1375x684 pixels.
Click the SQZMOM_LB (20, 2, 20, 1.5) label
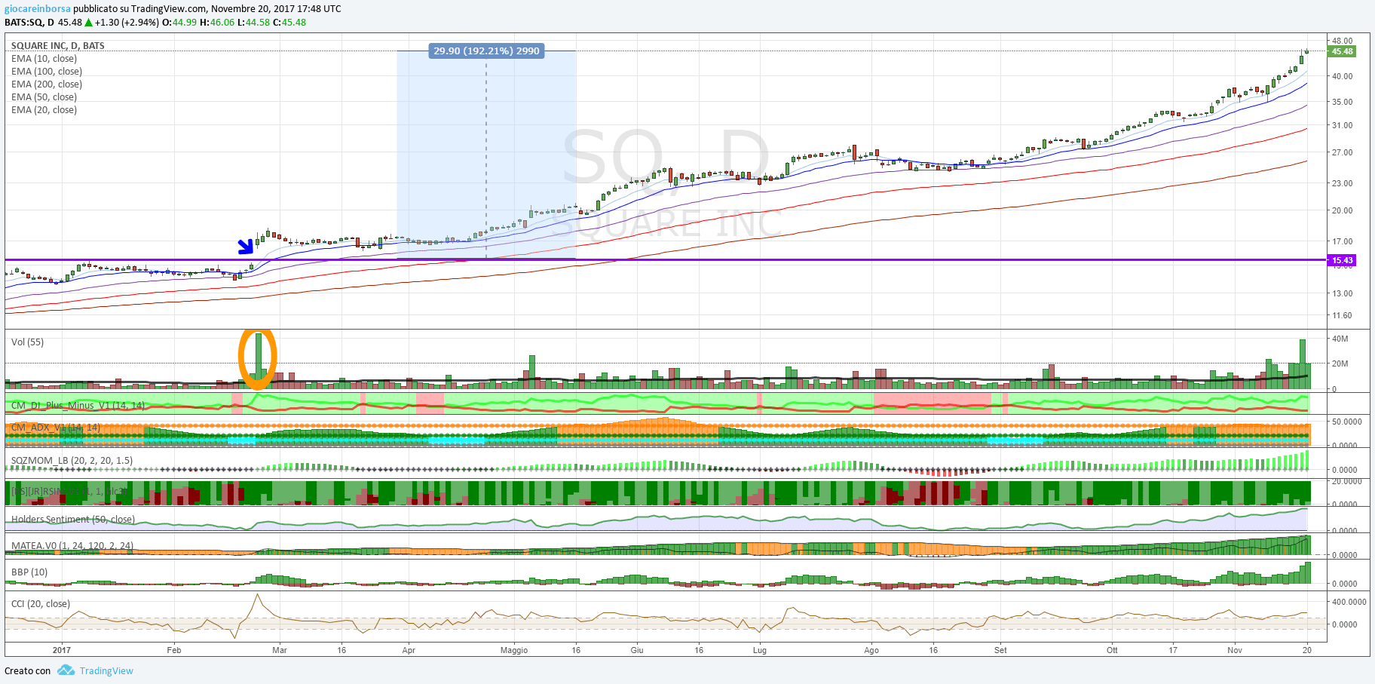[72, 460]
